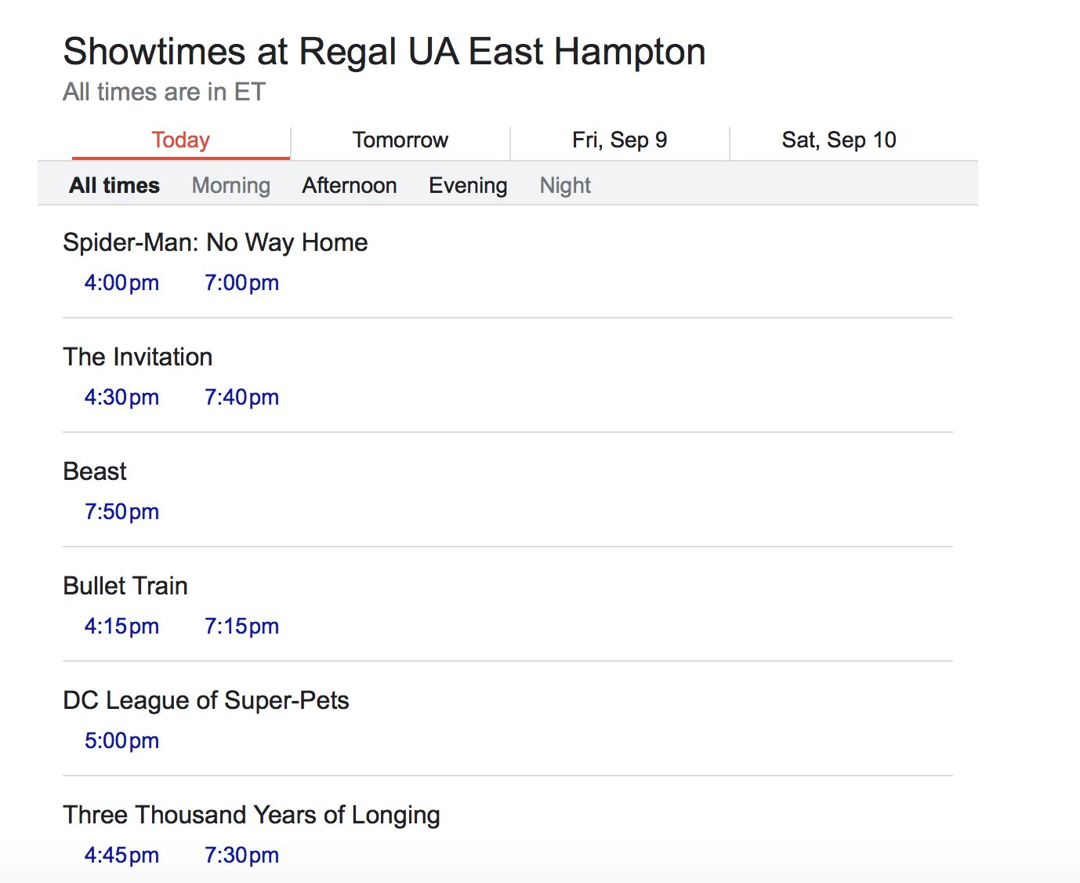Click the All times are in ET note
Screen dimensions: 1080x883
point(165,92)
